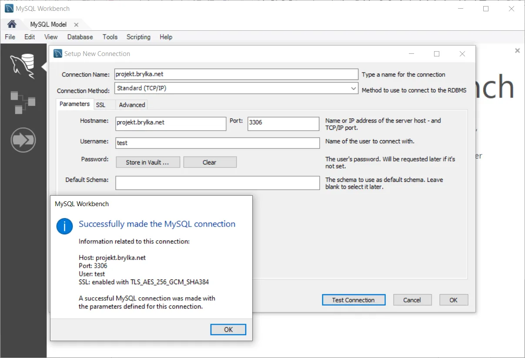525x358 pixels.
Task: Open the Edit menu
Action: (30, 37)
